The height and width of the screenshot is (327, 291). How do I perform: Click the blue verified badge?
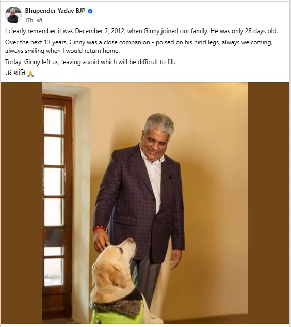[90, 11]
